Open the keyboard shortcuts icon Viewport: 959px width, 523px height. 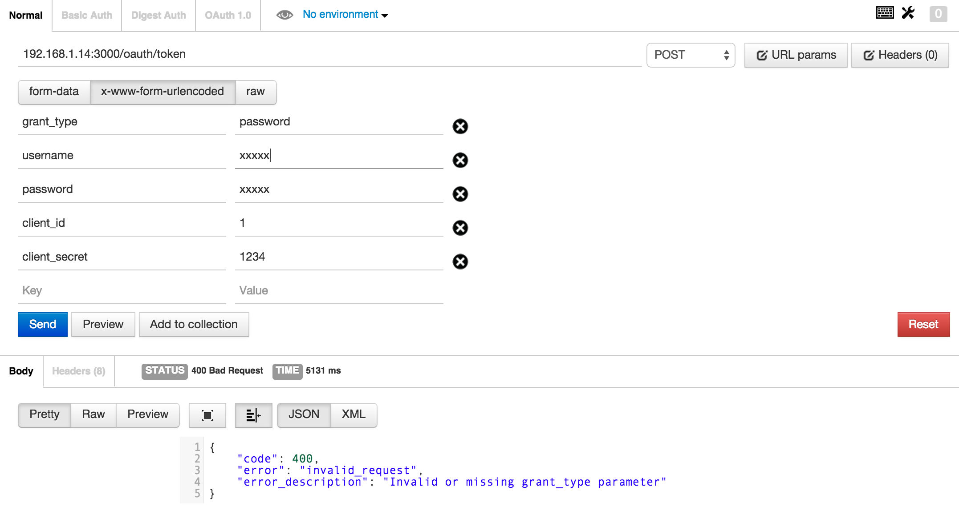(885, 13)
